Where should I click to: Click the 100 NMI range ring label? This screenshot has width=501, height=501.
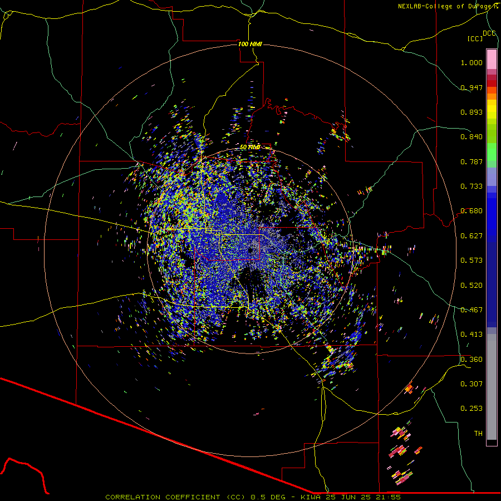coord(250,44)
